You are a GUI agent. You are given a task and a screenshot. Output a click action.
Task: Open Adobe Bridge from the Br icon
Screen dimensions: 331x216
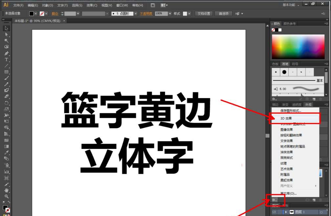coord(153,5)
